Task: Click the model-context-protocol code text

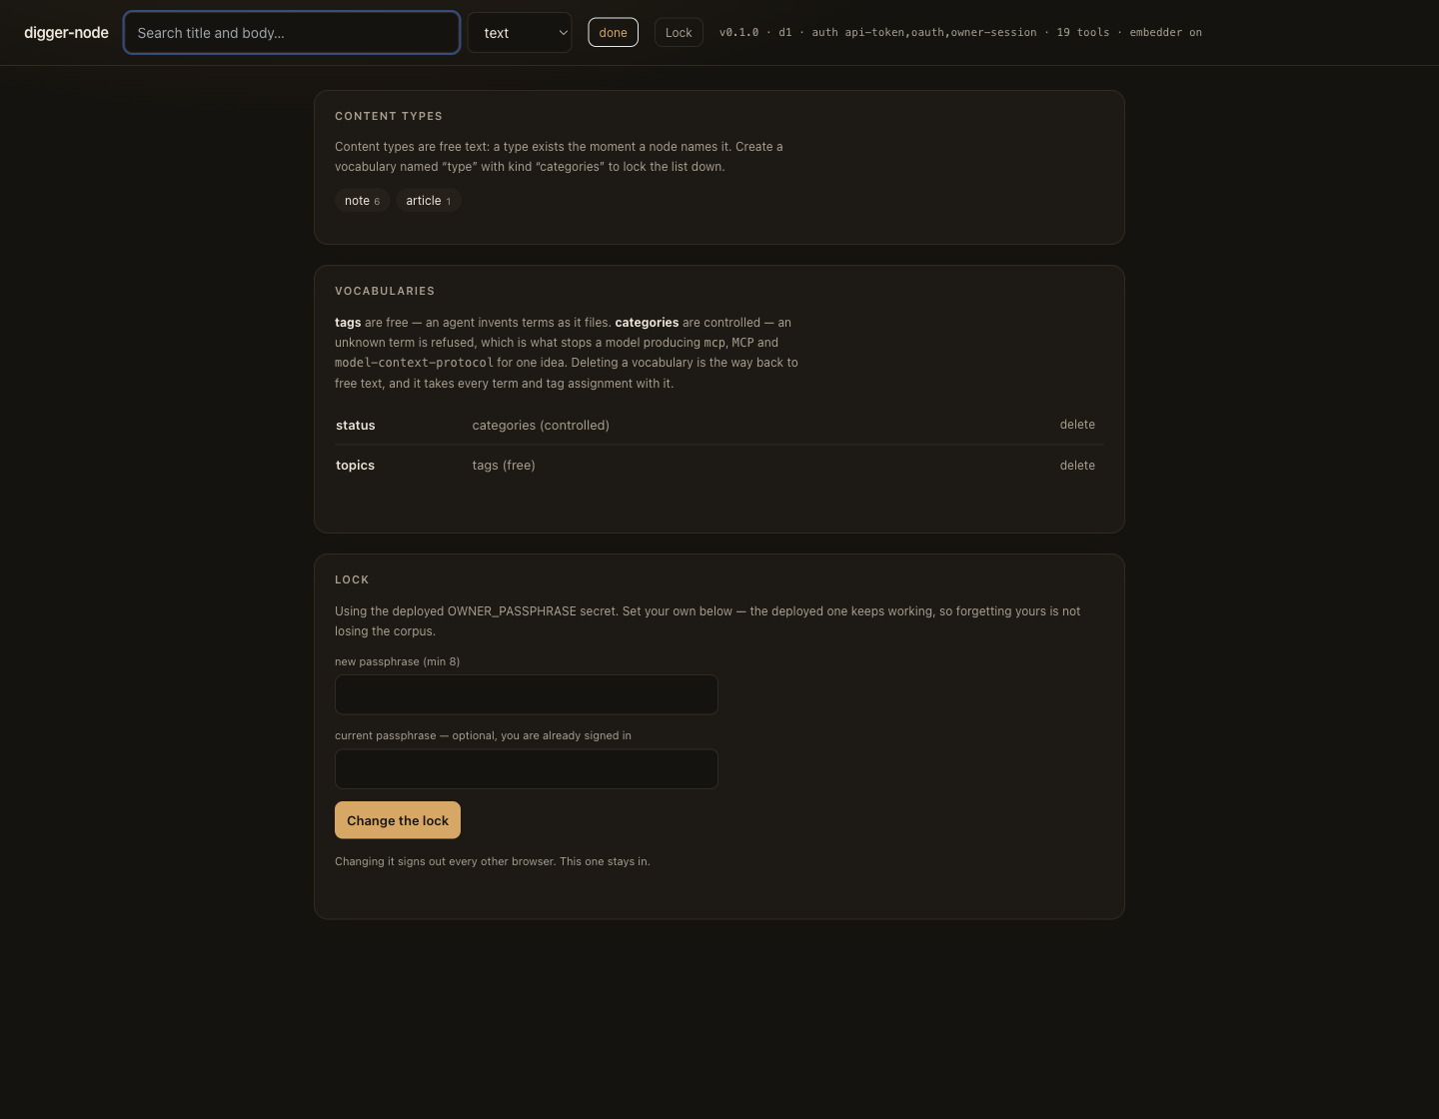Action: point(414,363)
